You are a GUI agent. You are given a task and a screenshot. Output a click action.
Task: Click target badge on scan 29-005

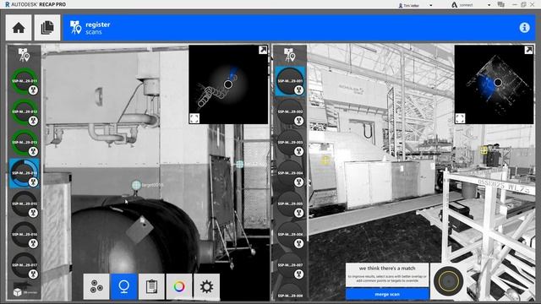click(x=298, y=213)
